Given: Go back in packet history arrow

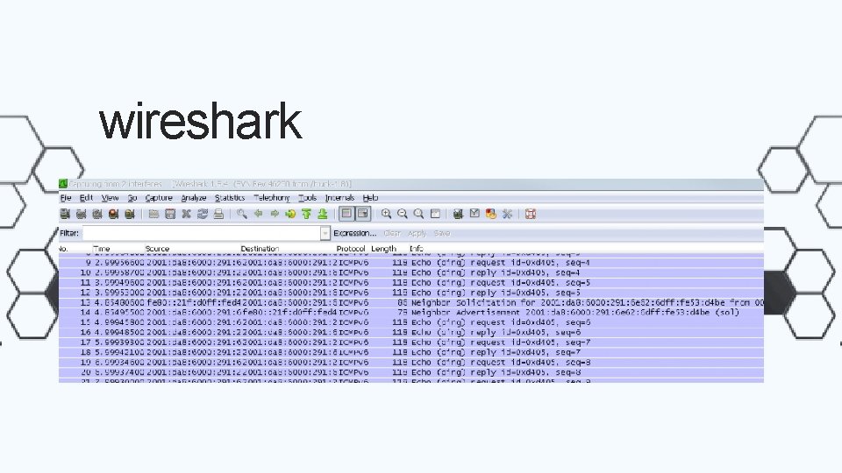Looking at the screenshot, I should (x=258, y=214).
